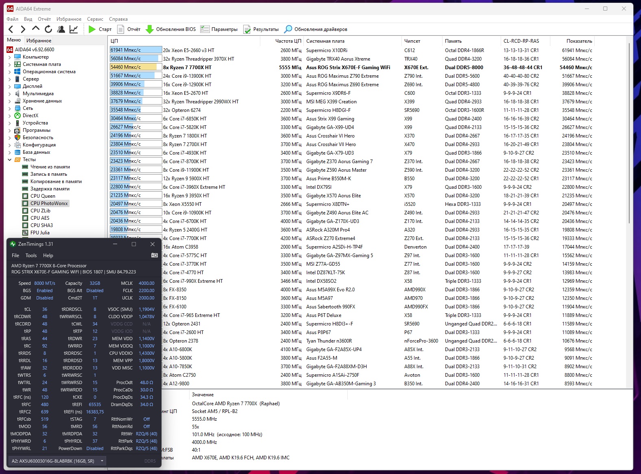The width and height of the screenshot is (641, 474).
Task: Maximize the ZenTimings window
Action: 133,244
